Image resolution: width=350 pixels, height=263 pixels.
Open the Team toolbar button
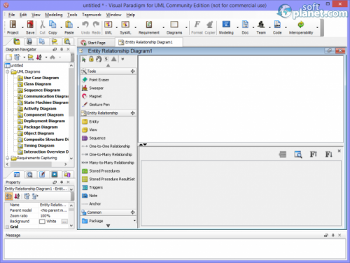pyautogui.click(x=261, y=27)
